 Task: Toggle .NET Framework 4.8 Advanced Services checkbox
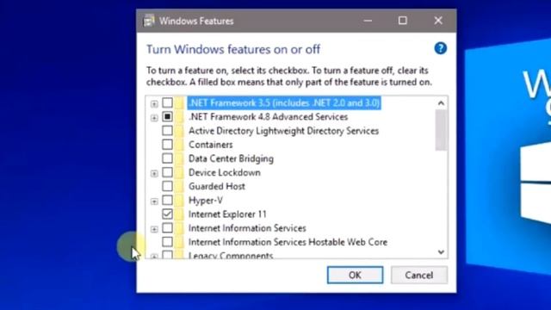pos(167,117)
